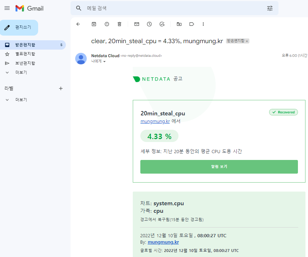Report this email as spam
308x257 pixels.
[x=107, y=24]
